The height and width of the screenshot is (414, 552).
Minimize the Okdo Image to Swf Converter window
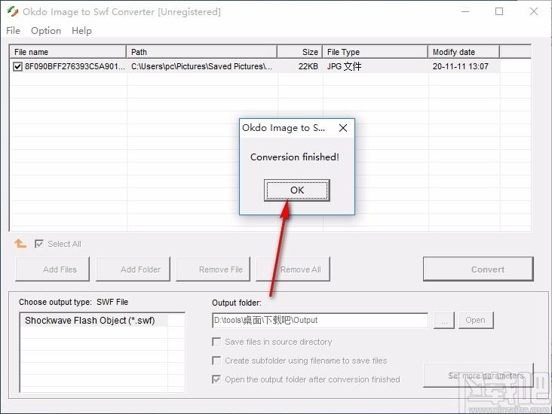click(x=465, y=11)
